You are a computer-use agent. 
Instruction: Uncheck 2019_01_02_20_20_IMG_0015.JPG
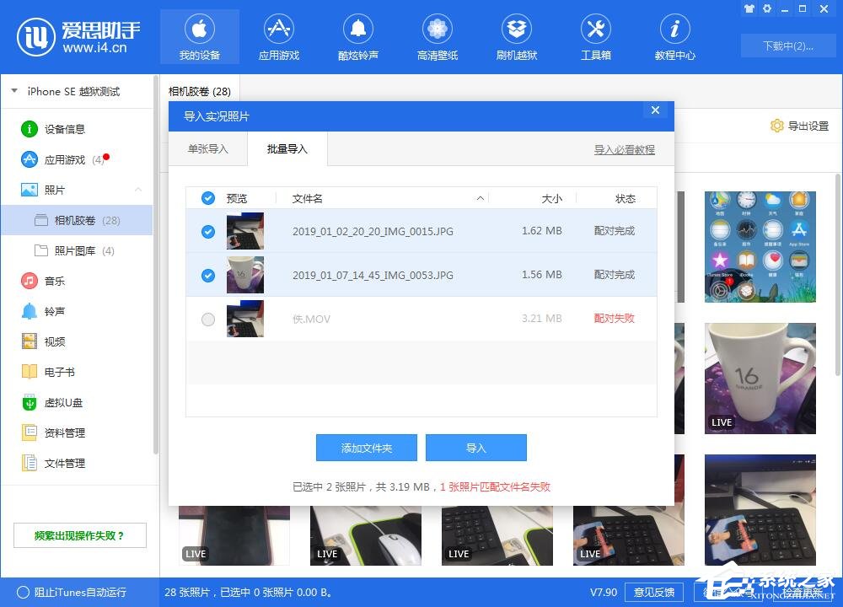pos(207,232)
